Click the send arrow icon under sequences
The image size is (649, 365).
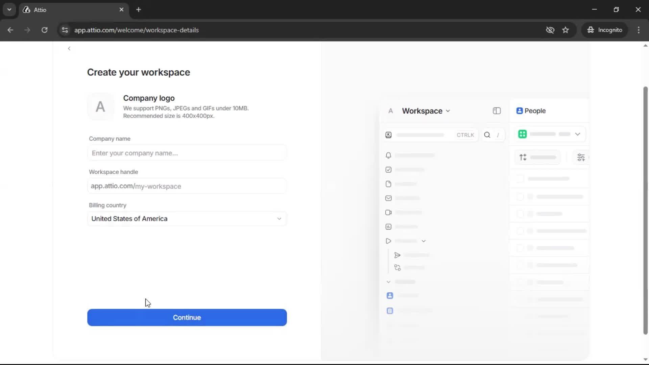(x=398, y=255)
